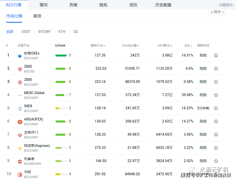Image resolution: width=236 pixels, height=180 pixels.
Task: Switch to the 期货 tab
Action: (37, 16)
